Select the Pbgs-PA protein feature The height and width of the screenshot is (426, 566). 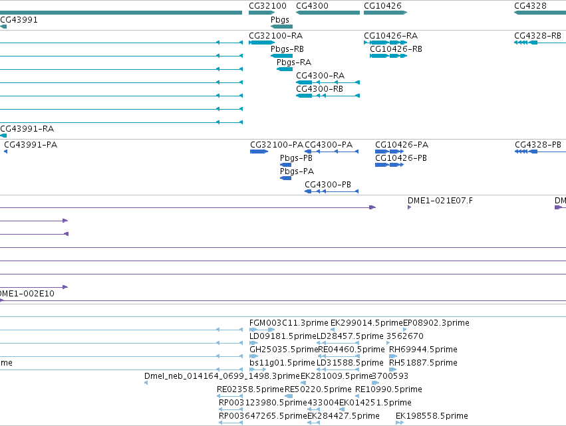[x=285, y=178]
